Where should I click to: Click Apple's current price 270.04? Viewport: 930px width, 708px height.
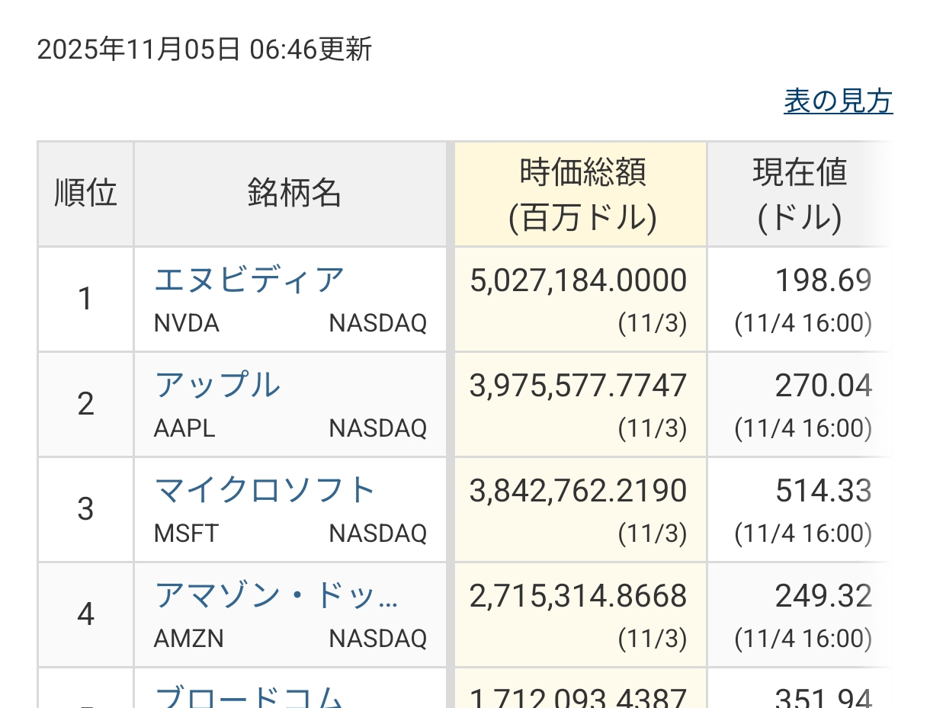[x=823, y=386]
